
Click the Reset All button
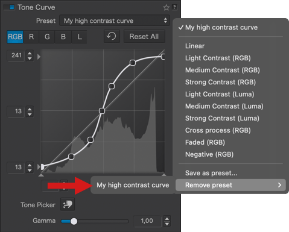(144, 36)
